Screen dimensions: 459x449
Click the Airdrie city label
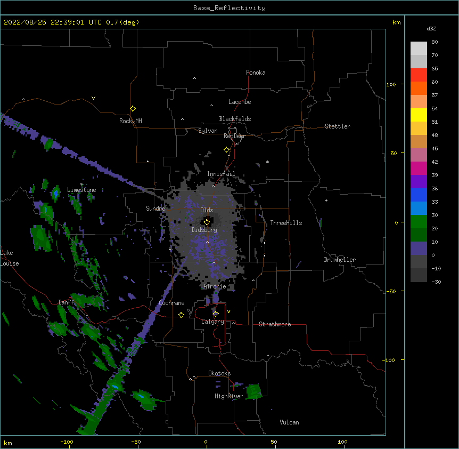(215, 286)
